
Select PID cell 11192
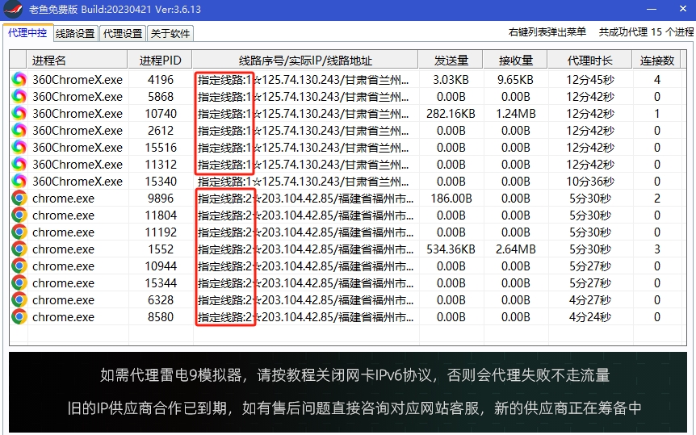click(x=161, y=232)
